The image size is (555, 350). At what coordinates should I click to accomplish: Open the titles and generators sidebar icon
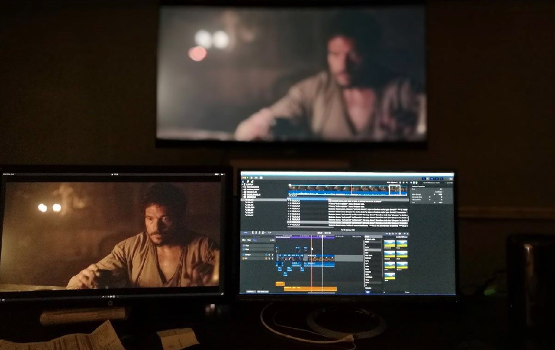click(252, 182)
